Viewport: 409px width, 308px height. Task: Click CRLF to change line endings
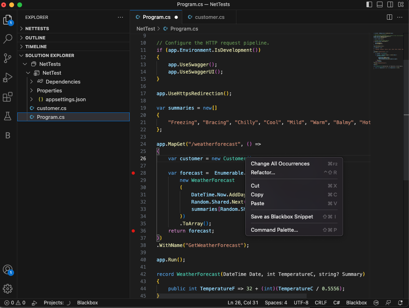pos(321,302)
